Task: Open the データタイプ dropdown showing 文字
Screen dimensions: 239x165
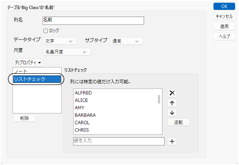Action: [x=60, y=41]
